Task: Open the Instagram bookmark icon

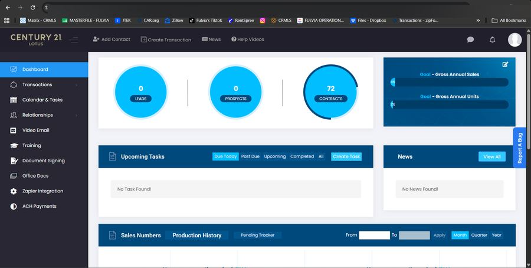Action: [x=263, y=21]
